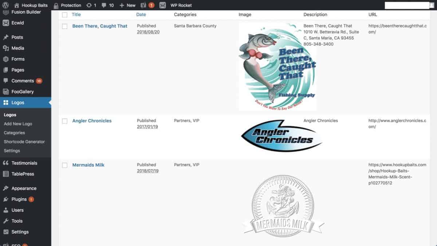The width and height of the screenshot is (437, 246).
Task: Check the Angler Chronicles row checkbox
Action: pos(64,121)
